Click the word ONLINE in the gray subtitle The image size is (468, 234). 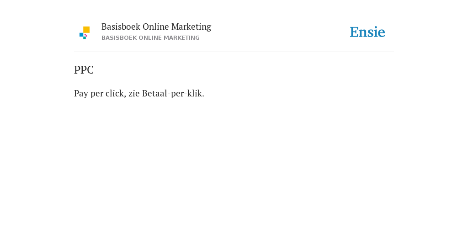(149, 38)
